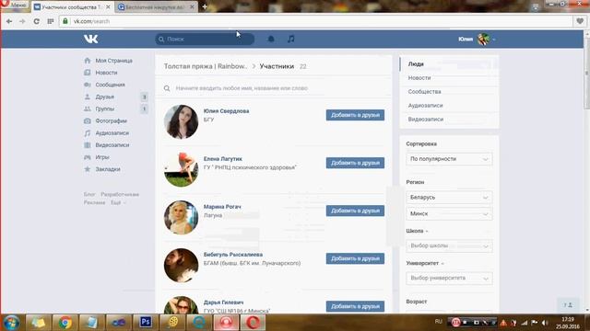The image size is (590, 331).
Task: Click the browser forward arrow
Action: [x=22, y=21]
